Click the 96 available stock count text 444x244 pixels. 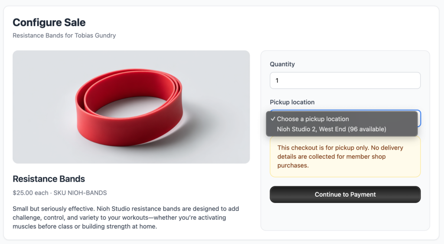tap(367, 129)
